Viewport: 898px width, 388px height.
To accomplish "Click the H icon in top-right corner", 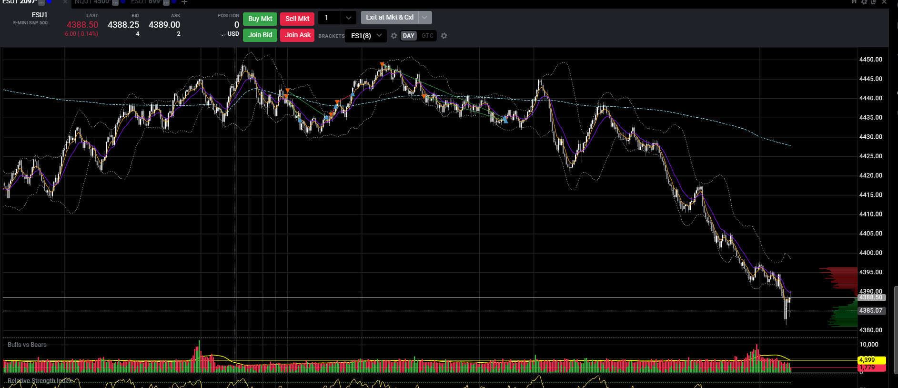I will [x=854, y=2].
